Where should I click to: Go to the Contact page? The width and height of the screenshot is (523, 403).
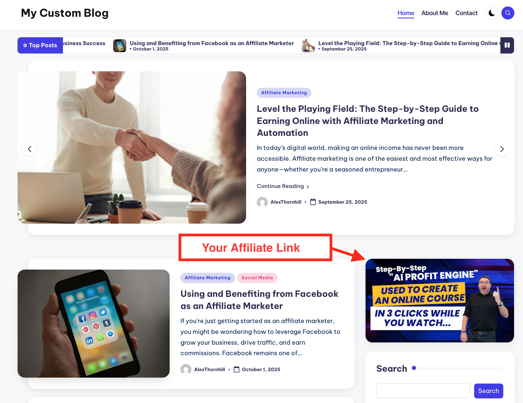pos(466,13)
